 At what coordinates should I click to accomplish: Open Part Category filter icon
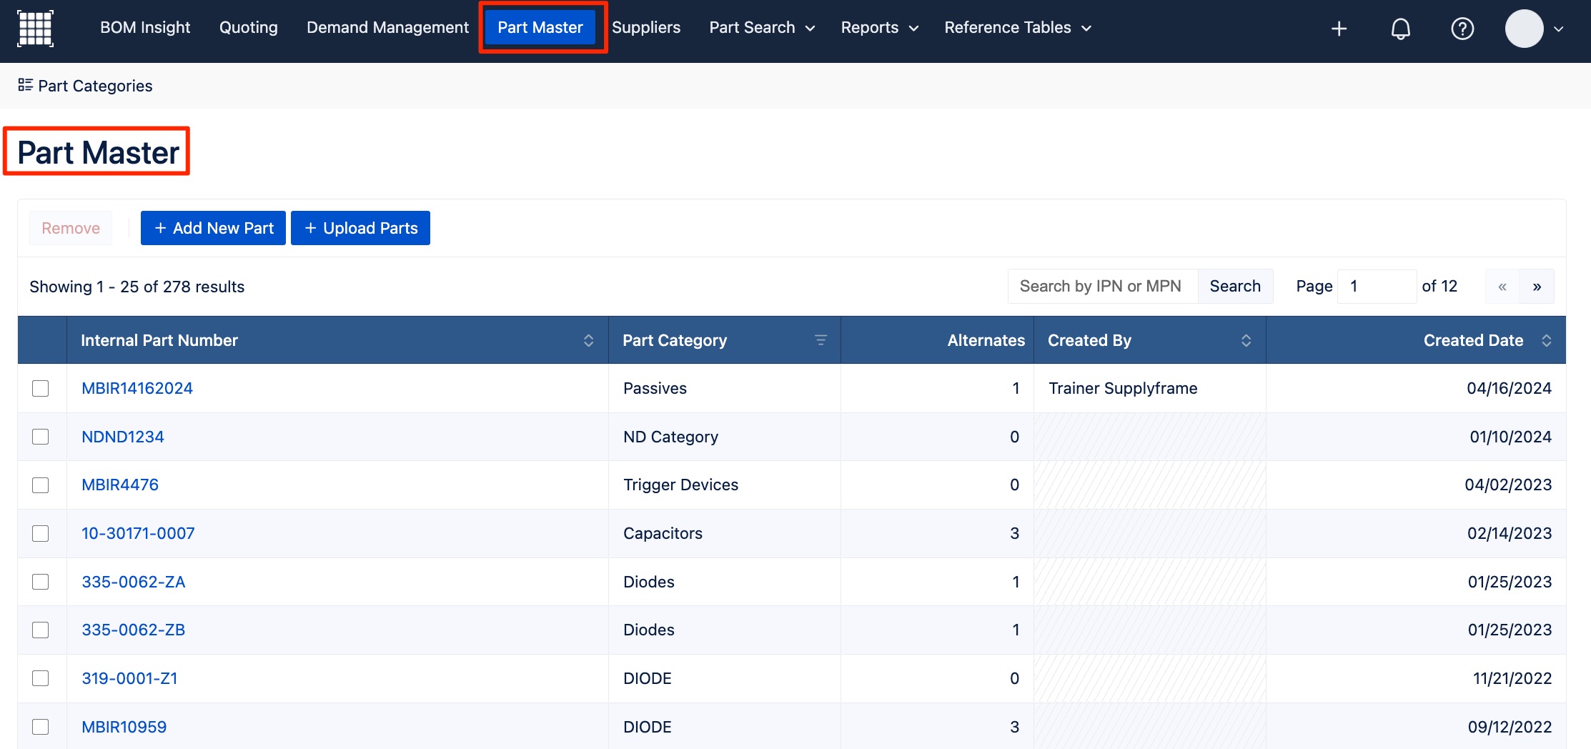tap(821, 340)
